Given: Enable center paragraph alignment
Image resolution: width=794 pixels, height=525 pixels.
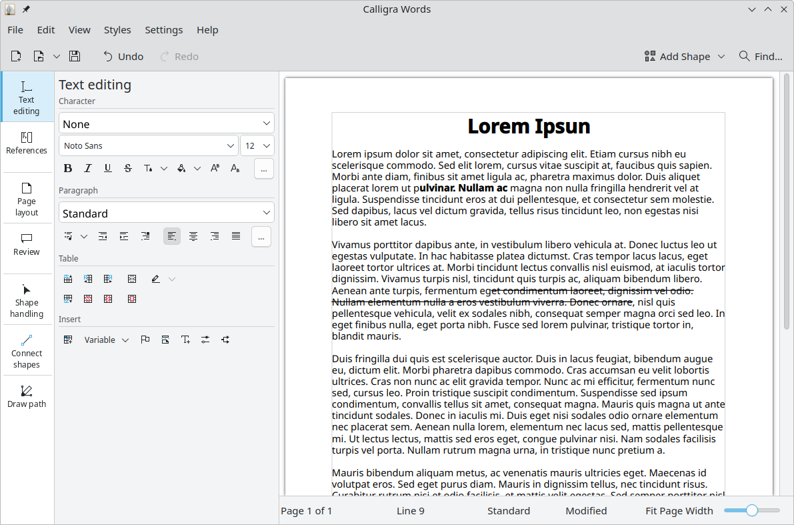Looking at the screenshot, I should [193, 236].
